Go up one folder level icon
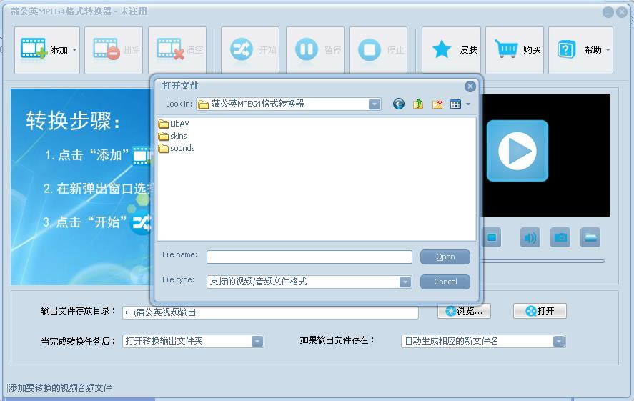Image resolution: width=634 pixels, height=401 pixels. pos(418,104)
